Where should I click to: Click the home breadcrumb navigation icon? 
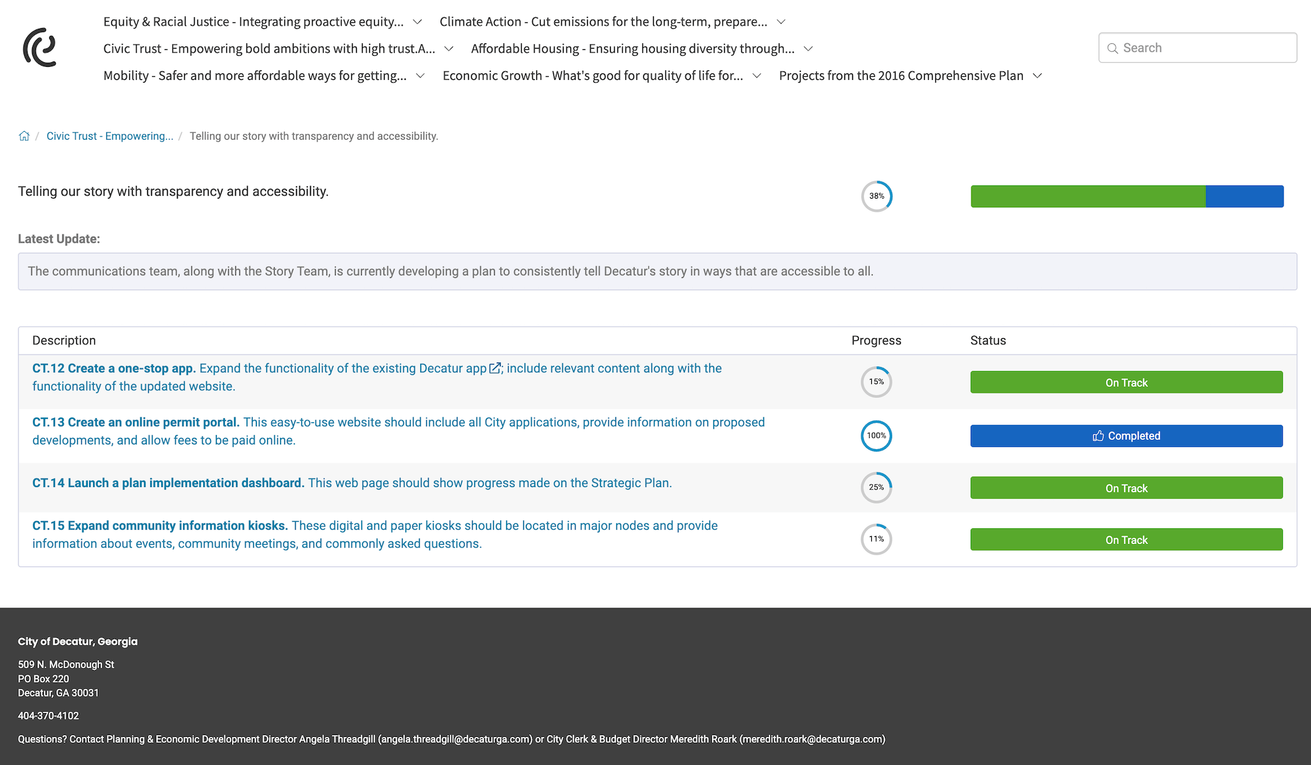25,136
